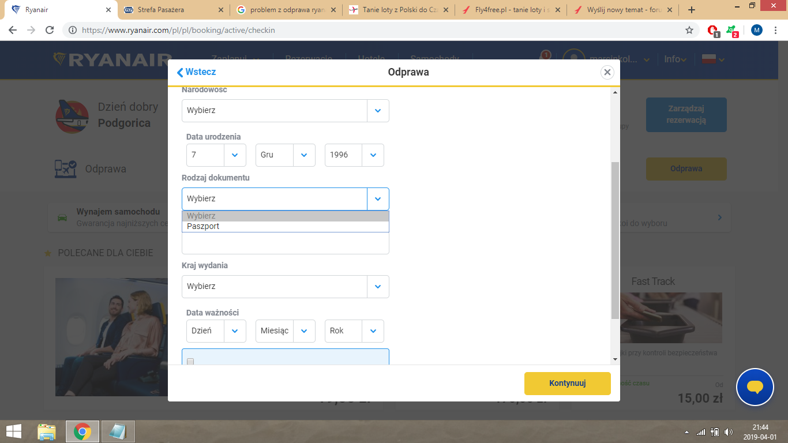Viewport: 788px width, 443px height.
Task: Click the Windows Start button
Action: 14,431
